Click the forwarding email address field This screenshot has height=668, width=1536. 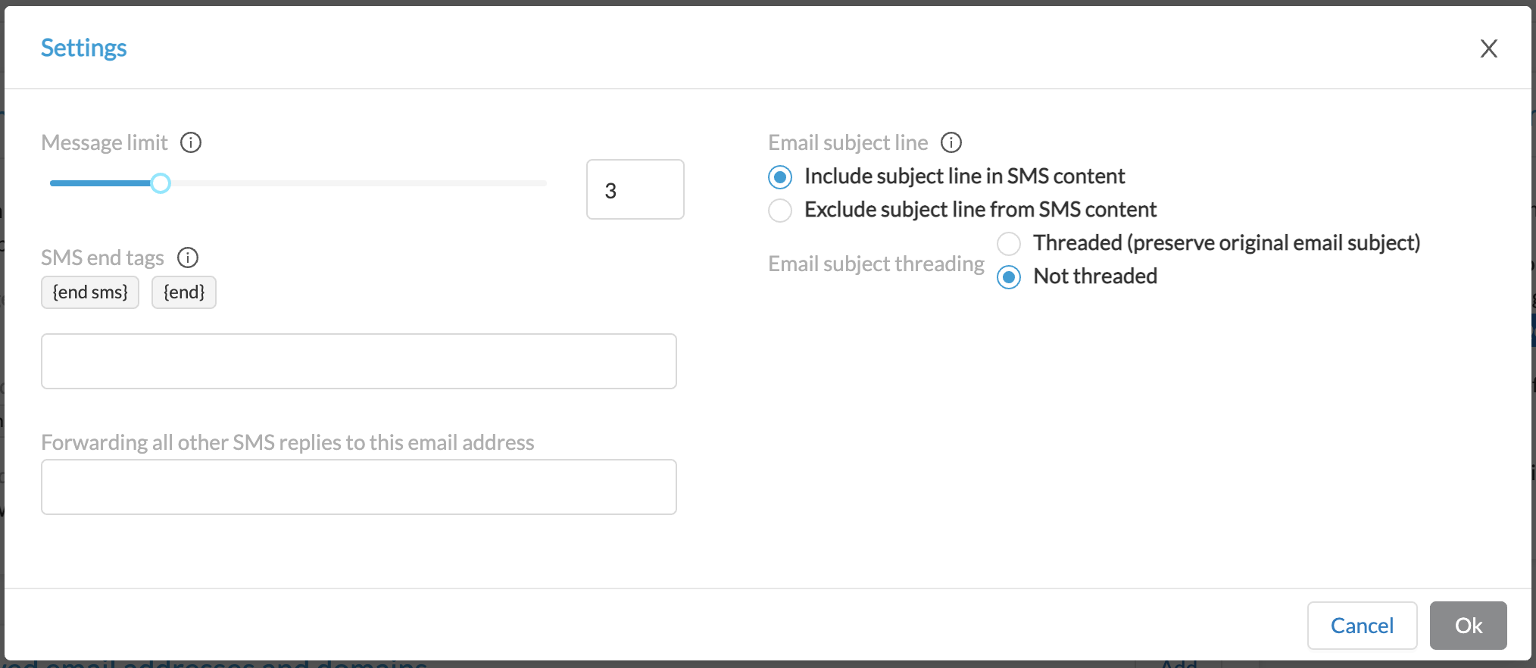click(x=359, y=487)
